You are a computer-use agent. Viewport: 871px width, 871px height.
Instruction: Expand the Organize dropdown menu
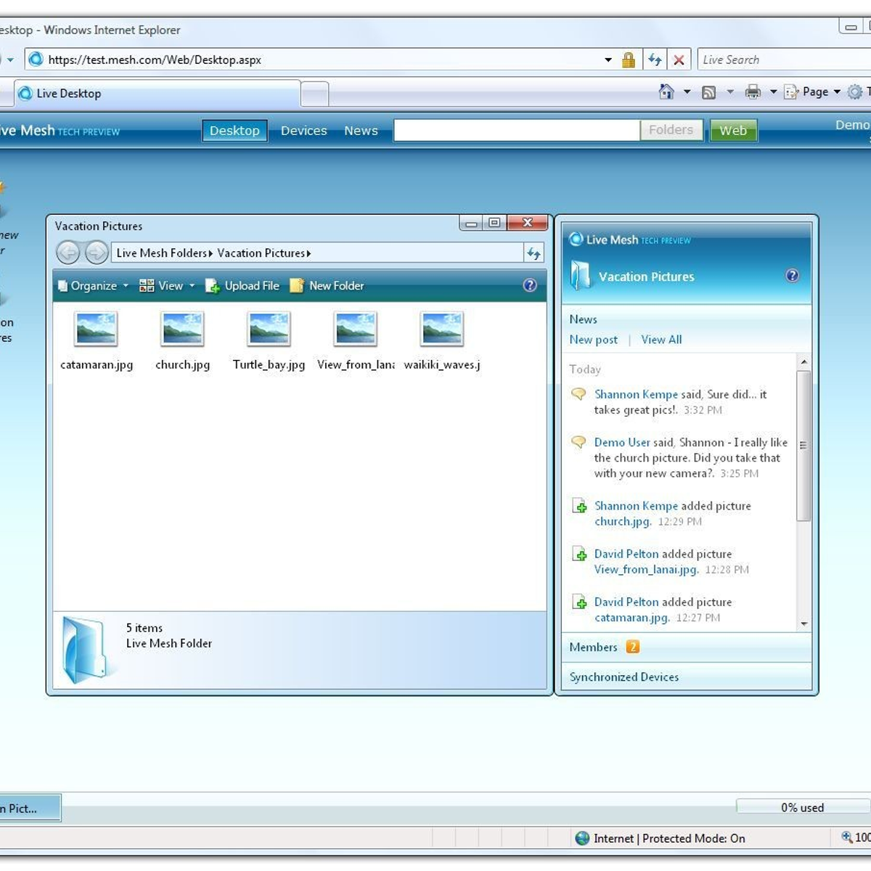pos(126,286)
